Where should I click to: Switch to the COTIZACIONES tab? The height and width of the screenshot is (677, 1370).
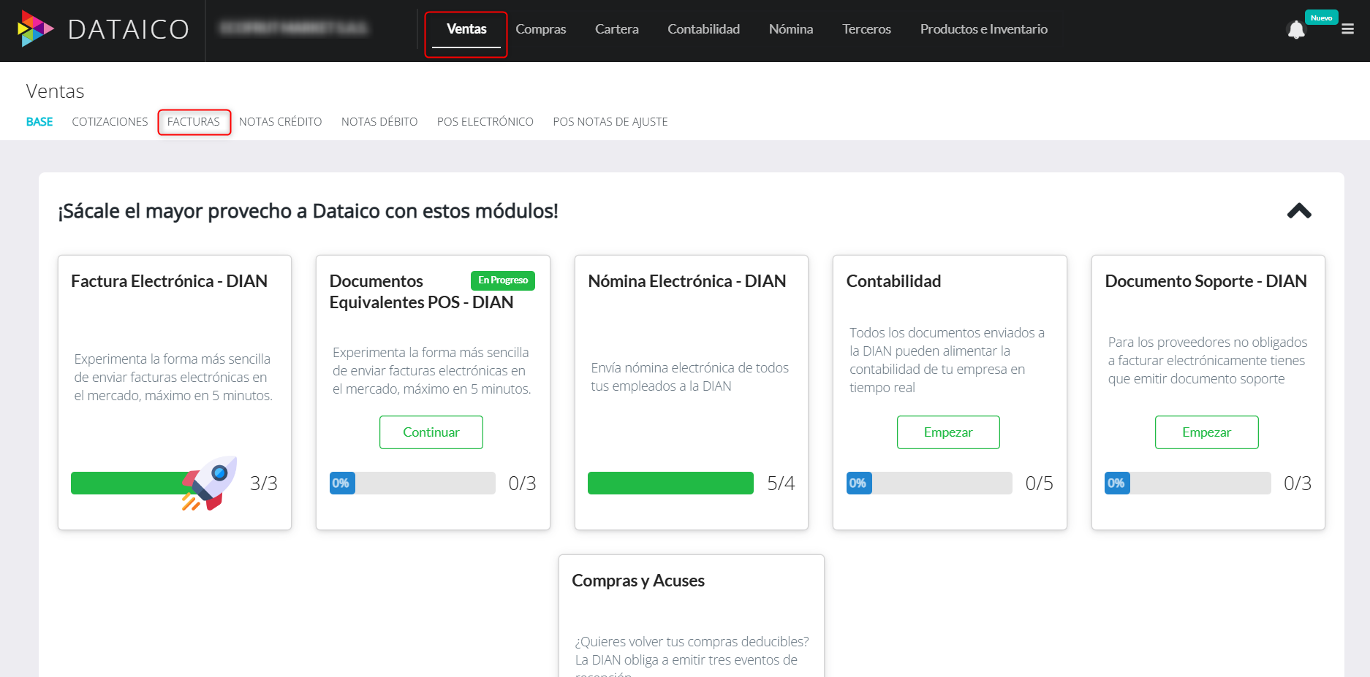click(110, 122)
